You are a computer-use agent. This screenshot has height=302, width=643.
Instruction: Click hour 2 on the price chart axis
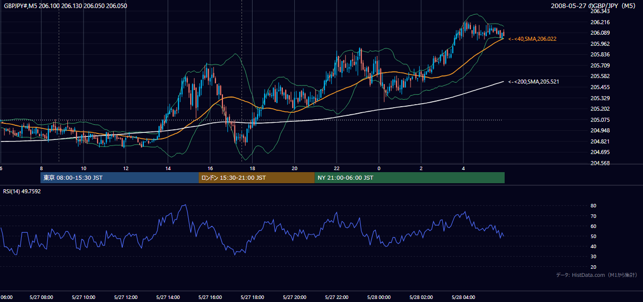[421, 169]
